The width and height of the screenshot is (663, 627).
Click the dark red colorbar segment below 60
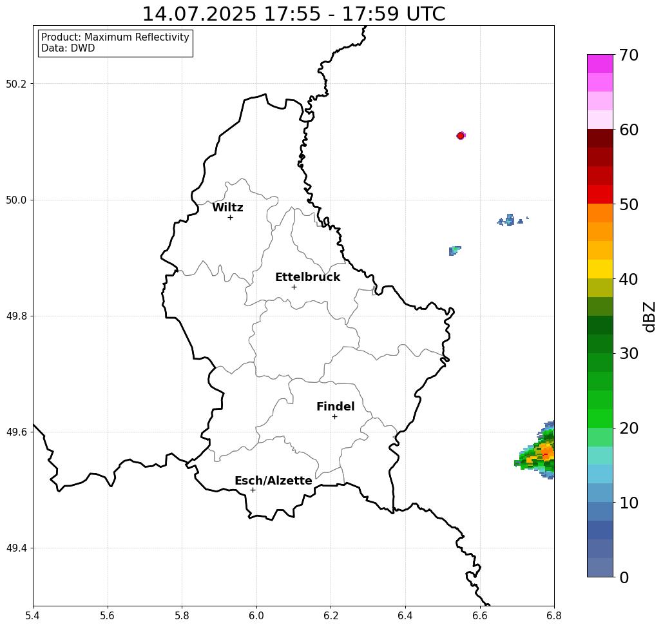point(600,139)
